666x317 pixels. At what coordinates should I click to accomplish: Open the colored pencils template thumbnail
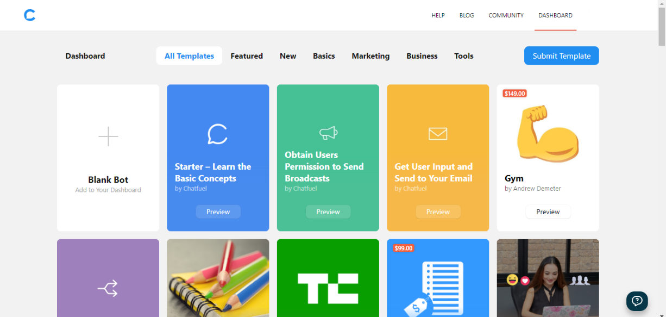[218, 278]
